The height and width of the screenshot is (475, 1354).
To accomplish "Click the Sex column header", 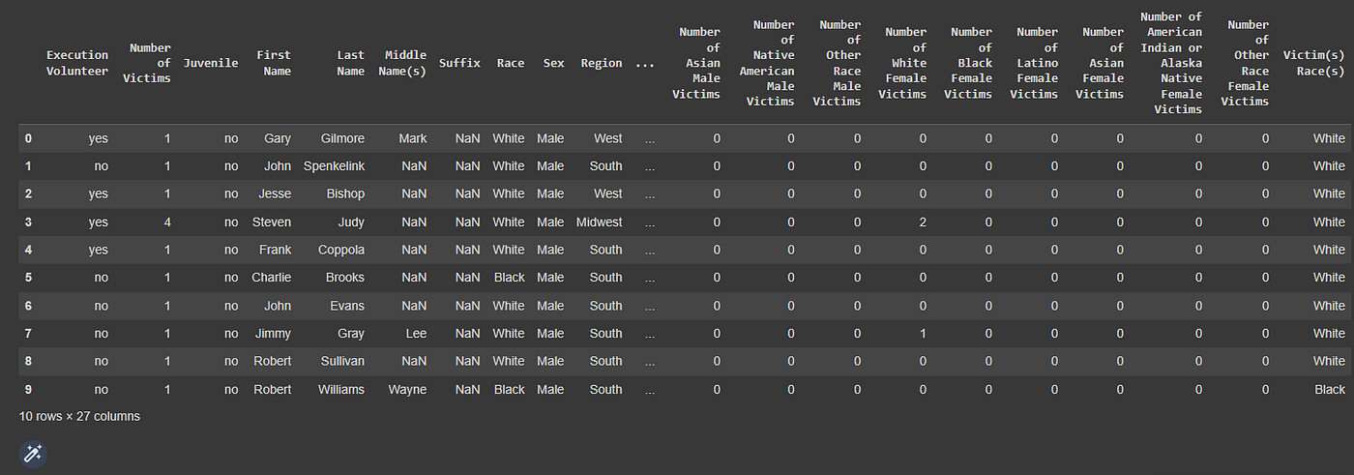I will [x=554, y=63].
